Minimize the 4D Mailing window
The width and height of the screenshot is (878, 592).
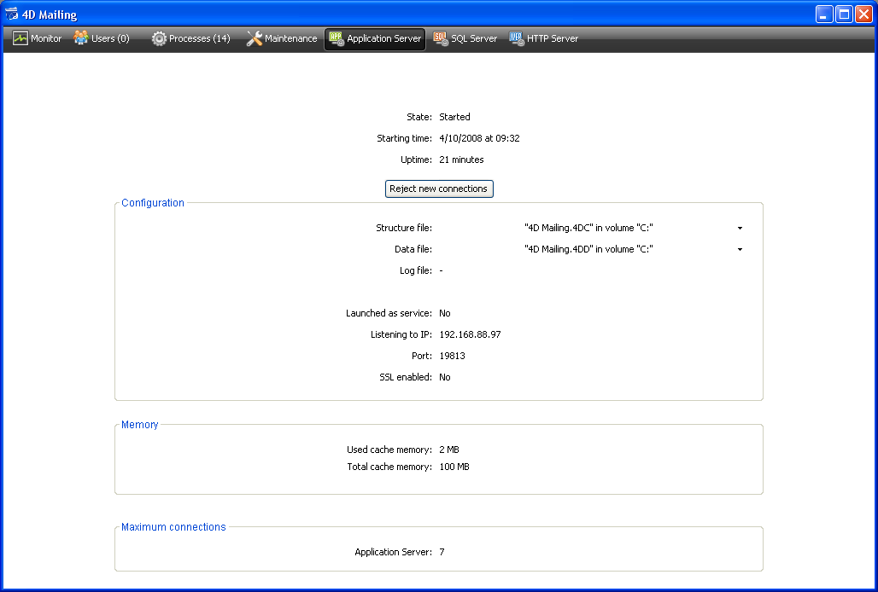point(824,15)
